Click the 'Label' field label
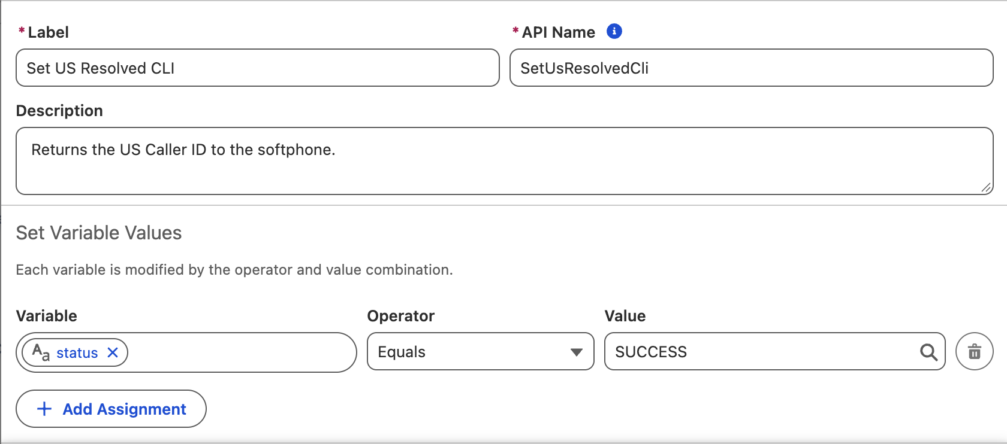1007x444 pixels. (x=49, y=32)
